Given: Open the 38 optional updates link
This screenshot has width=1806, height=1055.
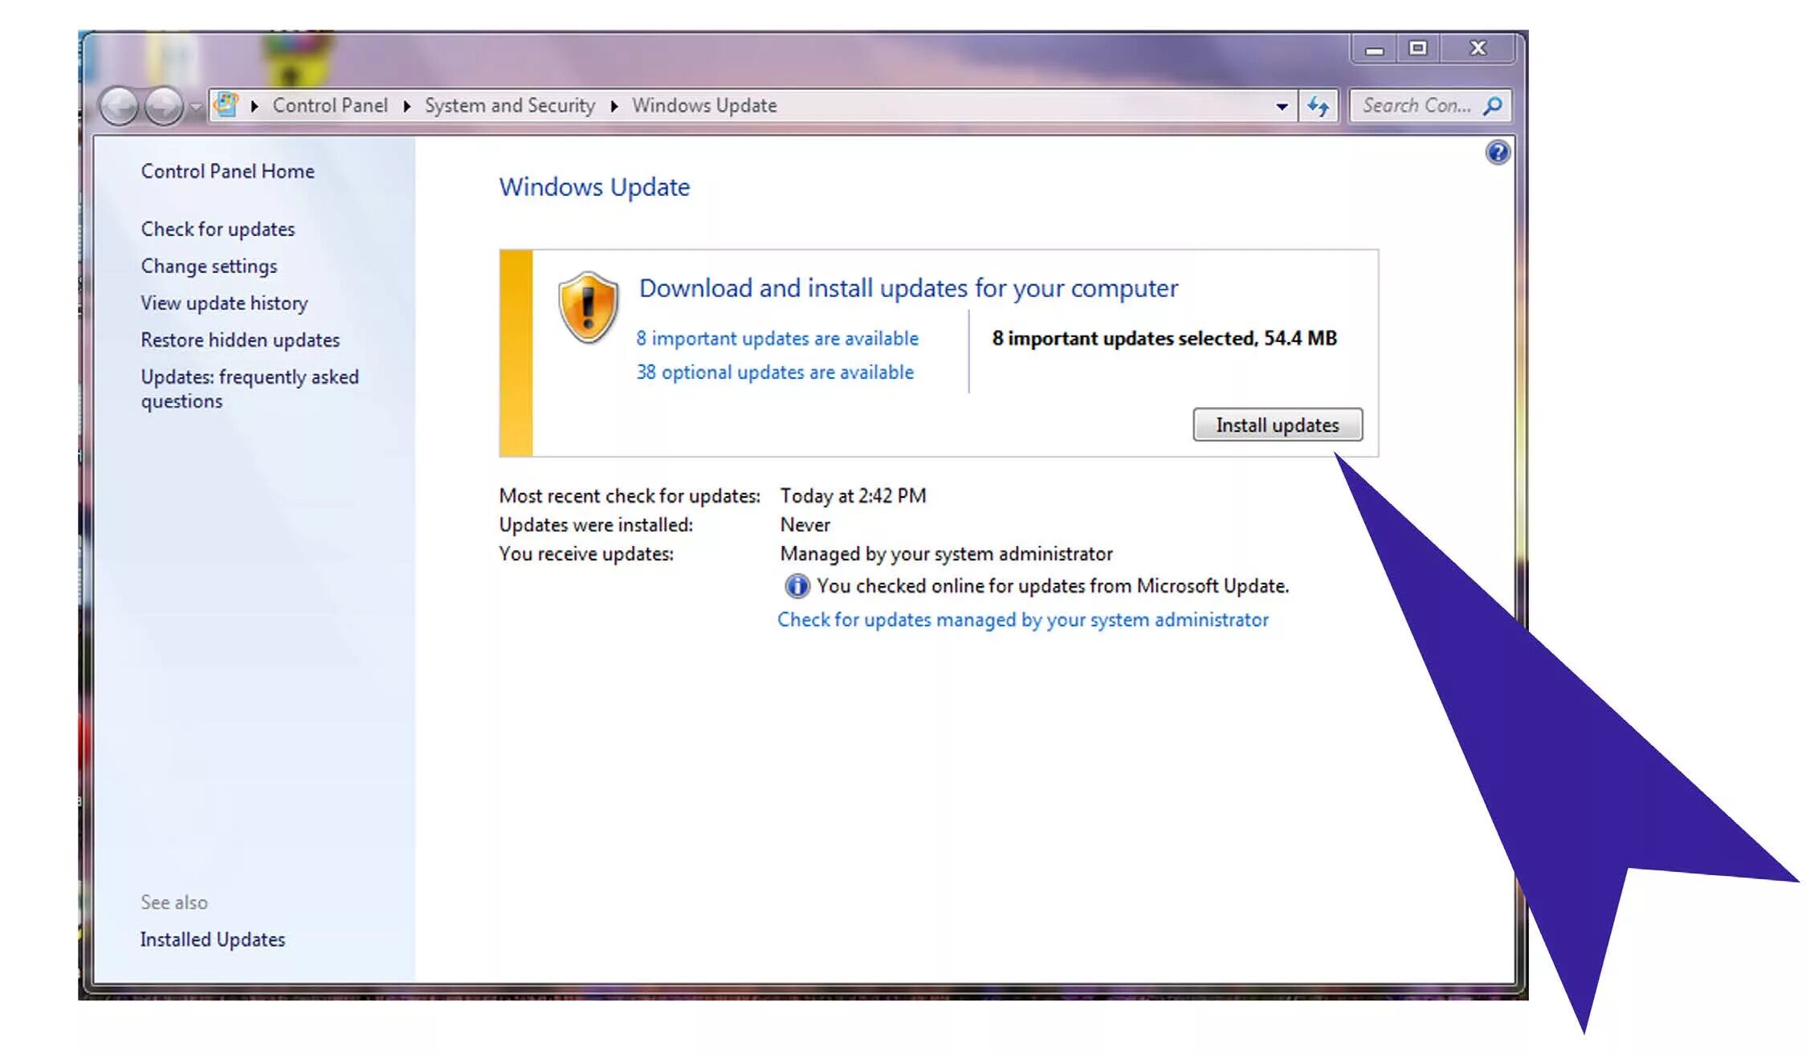Looking at the screenshot, I should 775,372.
